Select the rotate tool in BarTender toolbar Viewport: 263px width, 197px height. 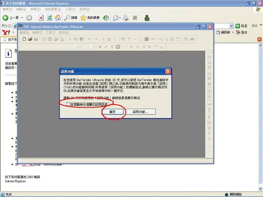point(109,39)
